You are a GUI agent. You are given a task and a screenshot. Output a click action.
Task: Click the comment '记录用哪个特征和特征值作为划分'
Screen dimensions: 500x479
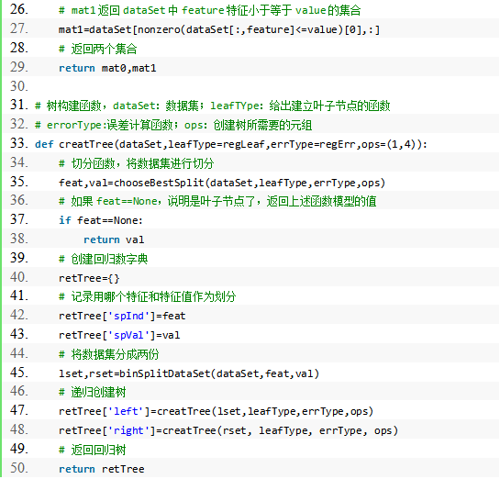pyautogui.click(x=148, y=296)
